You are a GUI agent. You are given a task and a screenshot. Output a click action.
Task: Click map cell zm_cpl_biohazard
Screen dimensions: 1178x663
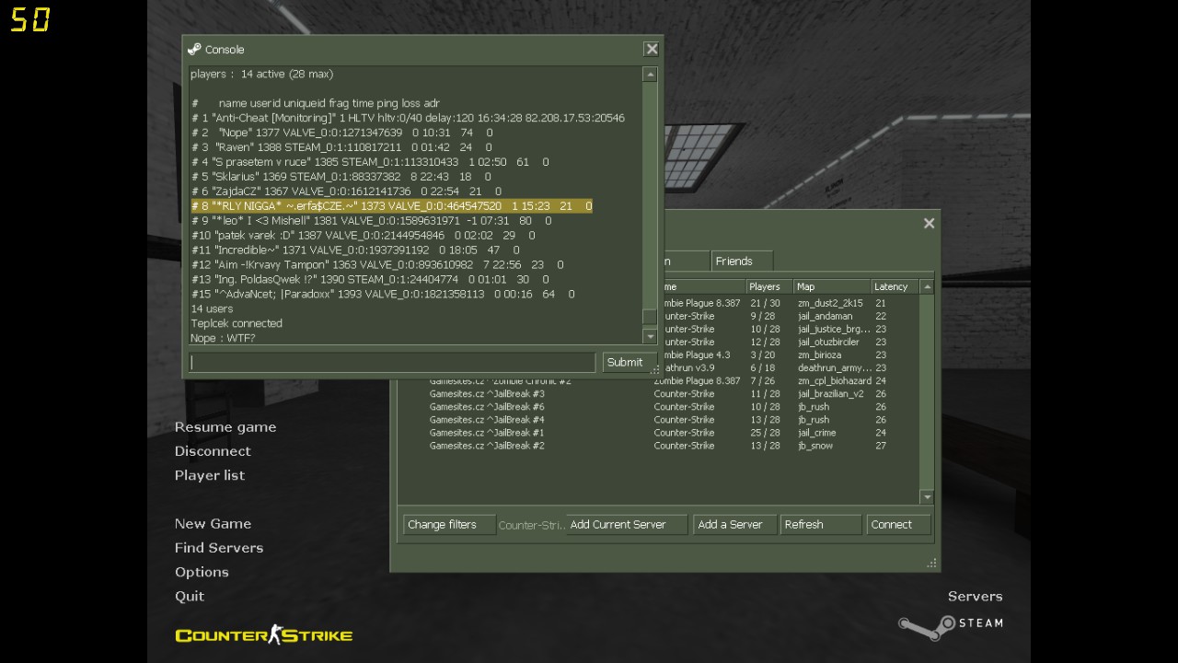click(x=834, y=380)
